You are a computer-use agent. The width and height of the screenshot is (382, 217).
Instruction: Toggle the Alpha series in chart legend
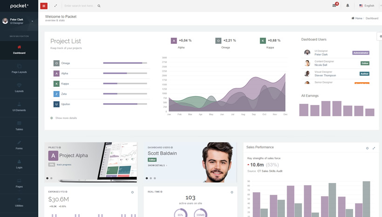(174, 41)
